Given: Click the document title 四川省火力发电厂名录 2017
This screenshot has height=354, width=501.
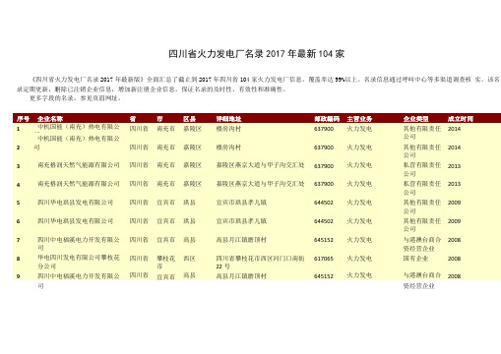Looking at the screenshot, I should 256,53.
